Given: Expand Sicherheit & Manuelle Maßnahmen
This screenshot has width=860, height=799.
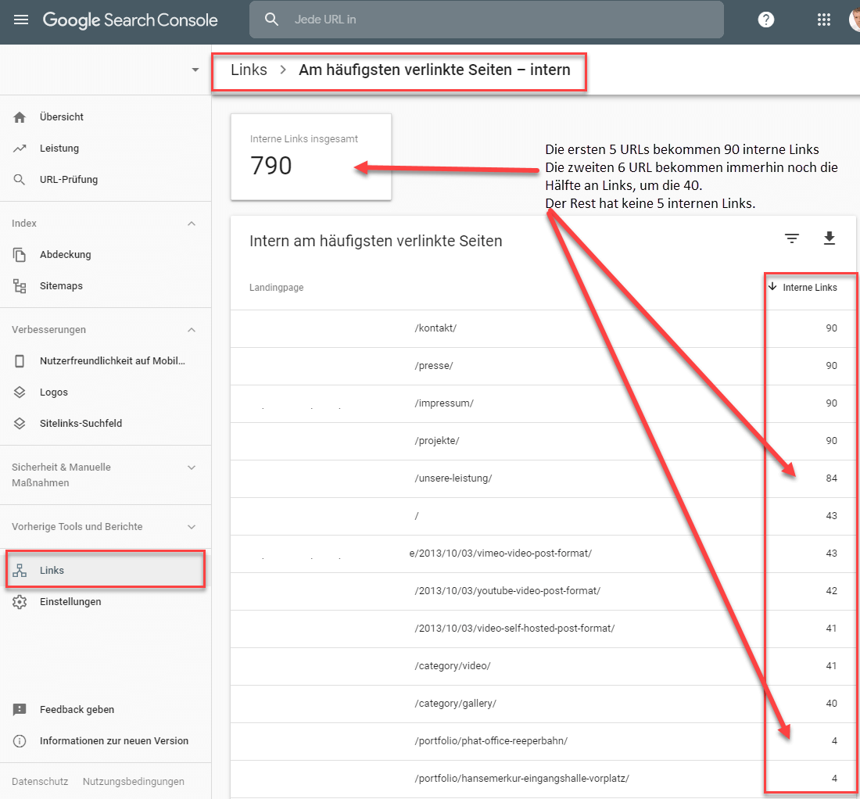Looking at the screenshot, I should pyautogui.click(x=192, y=468).
